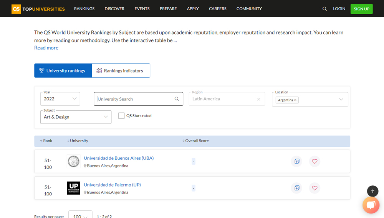Open the Rankings menu
This screenshot has height=218, width=384.
point(84,9)
